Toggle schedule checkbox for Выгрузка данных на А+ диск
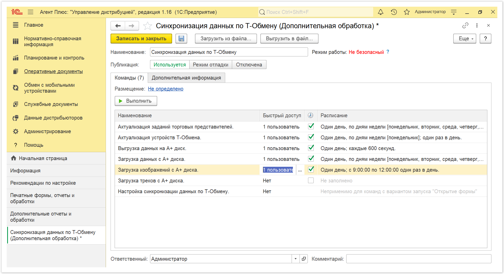The height and width of the screenshot is (274, 504). click(x=311, y=148)
